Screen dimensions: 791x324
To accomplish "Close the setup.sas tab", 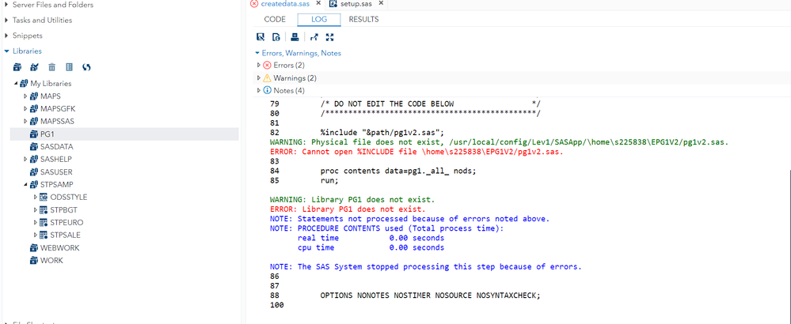I will (x=381, y=3).
